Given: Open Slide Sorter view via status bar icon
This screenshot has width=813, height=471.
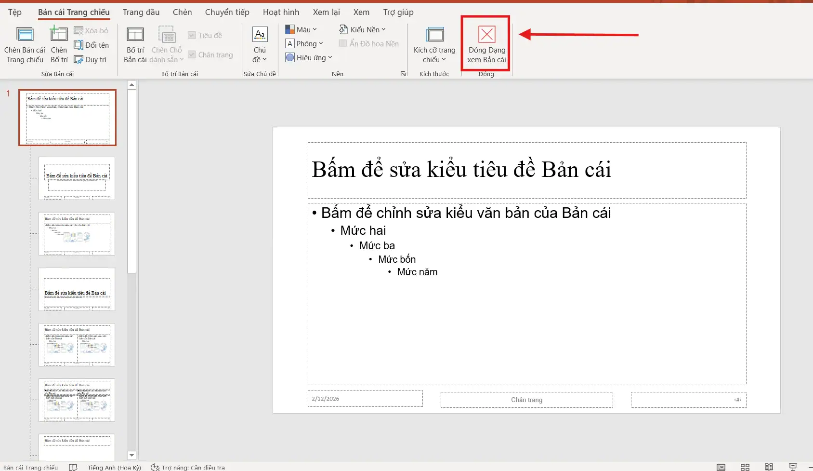Looking at the screenshot, I should click(x=745, y=467).
